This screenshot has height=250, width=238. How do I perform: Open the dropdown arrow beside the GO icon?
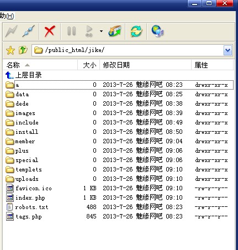click(x=101, y=31)
